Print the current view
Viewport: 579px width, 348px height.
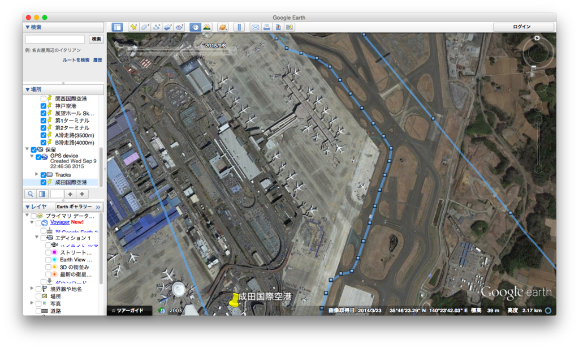(x=267, y=27)
